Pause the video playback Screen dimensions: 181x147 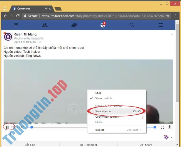pos(7,127)
